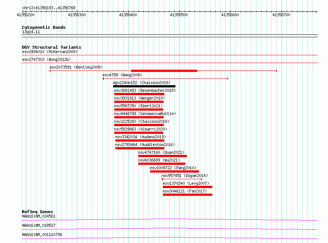Click the esv2494010 (McKernan2009) variant label

[50, 52]
